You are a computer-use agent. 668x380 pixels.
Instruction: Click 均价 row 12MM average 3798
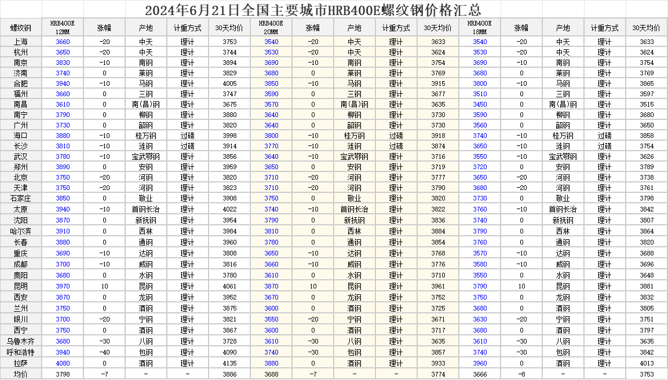[x=63, y=374]
